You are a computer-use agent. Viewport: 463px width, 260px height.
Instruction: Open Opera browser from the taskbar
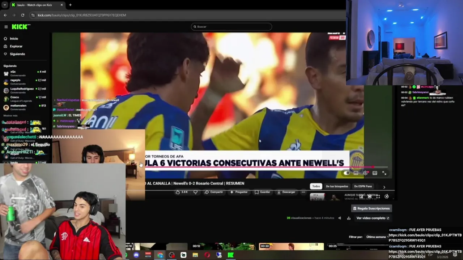[x=207, y=255]
